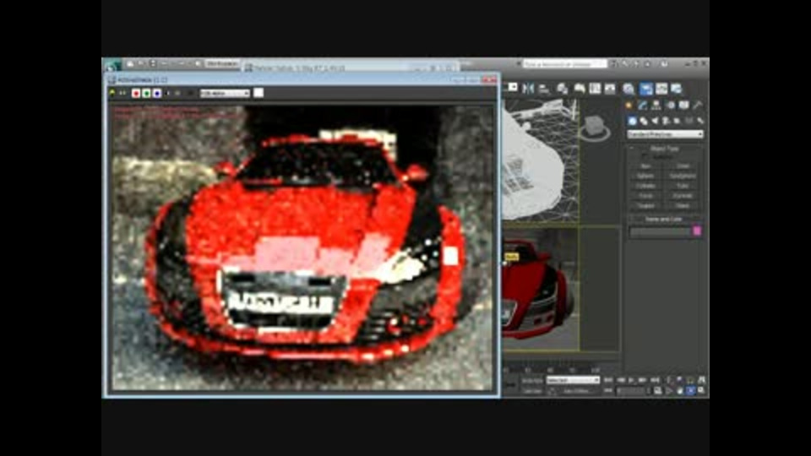Viewport: 811px width, 456px height.
Task: Toggle alpha channel display in ActiveShade
Action: point(167,93)
